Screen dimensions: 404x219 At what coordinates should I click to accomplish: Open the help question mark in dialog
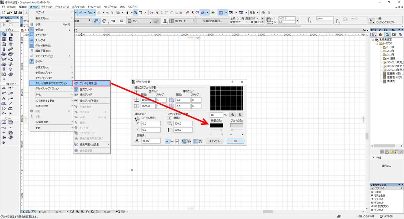pos(233,82)
